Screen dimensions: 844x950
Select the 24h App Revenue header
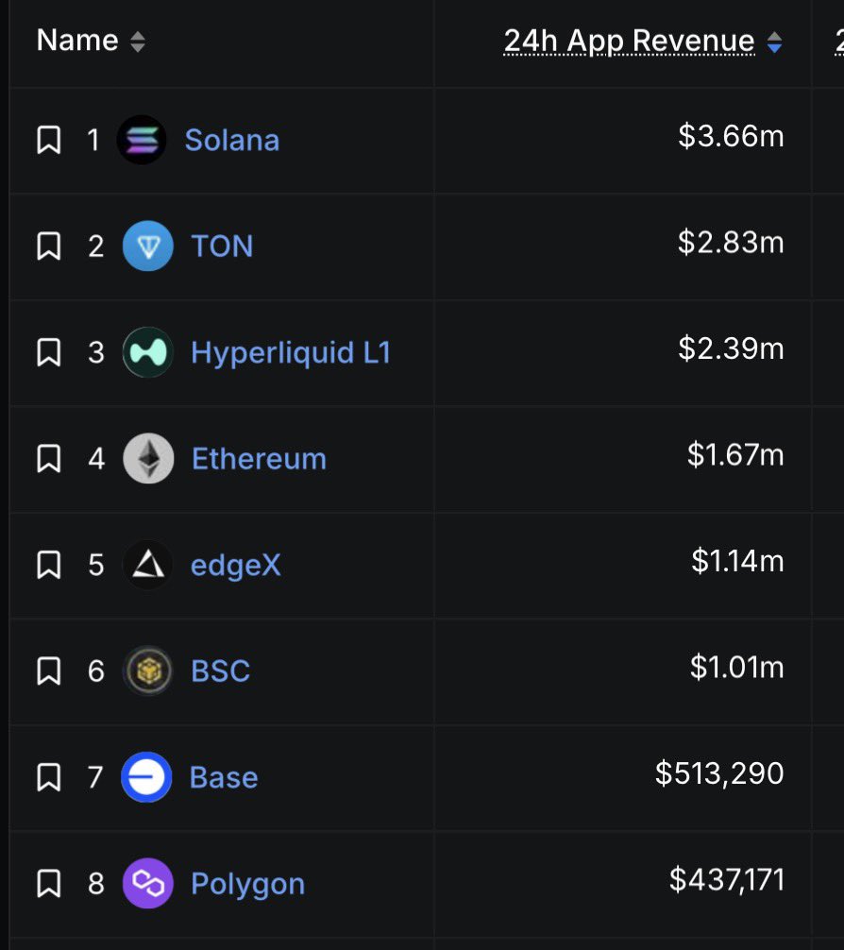[x=629, y=41]
